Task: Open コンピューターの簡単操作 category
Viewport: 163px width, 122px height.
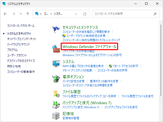Action: [21, 72]
